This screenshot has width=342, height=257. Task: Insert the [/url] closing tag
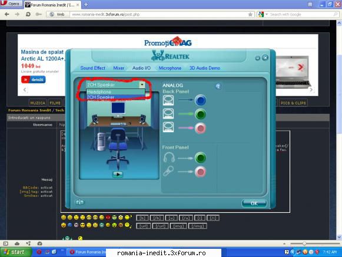[160, 226]
